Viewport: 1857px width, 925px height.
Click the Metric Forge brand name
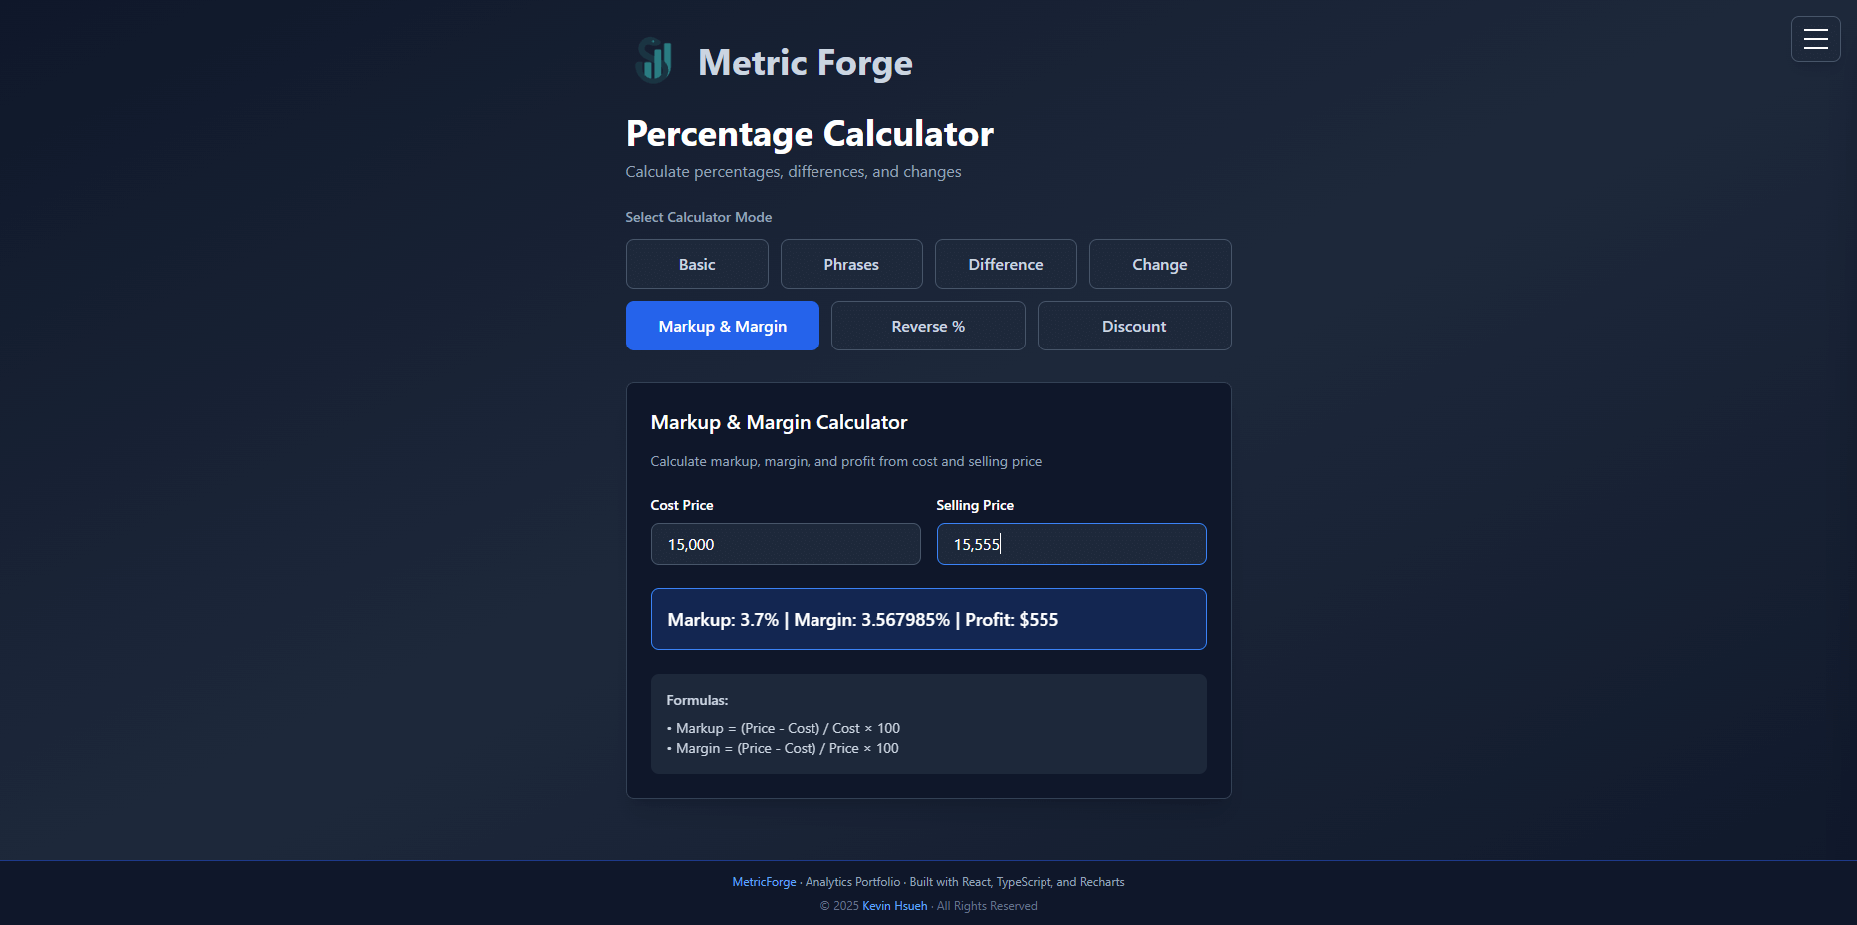(x=805, y=62)
